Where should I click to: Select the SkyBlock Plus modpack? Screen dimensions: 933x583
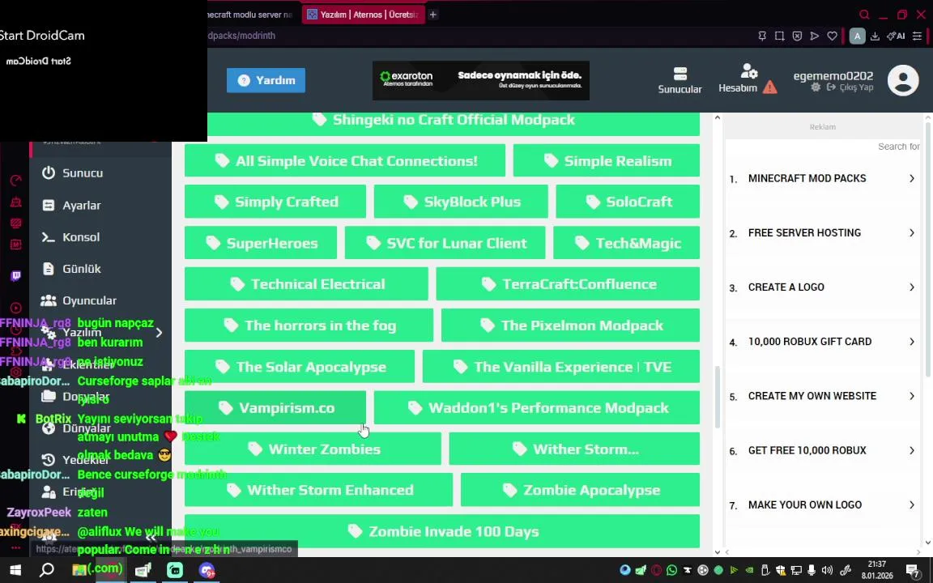[x=461, y=202]
